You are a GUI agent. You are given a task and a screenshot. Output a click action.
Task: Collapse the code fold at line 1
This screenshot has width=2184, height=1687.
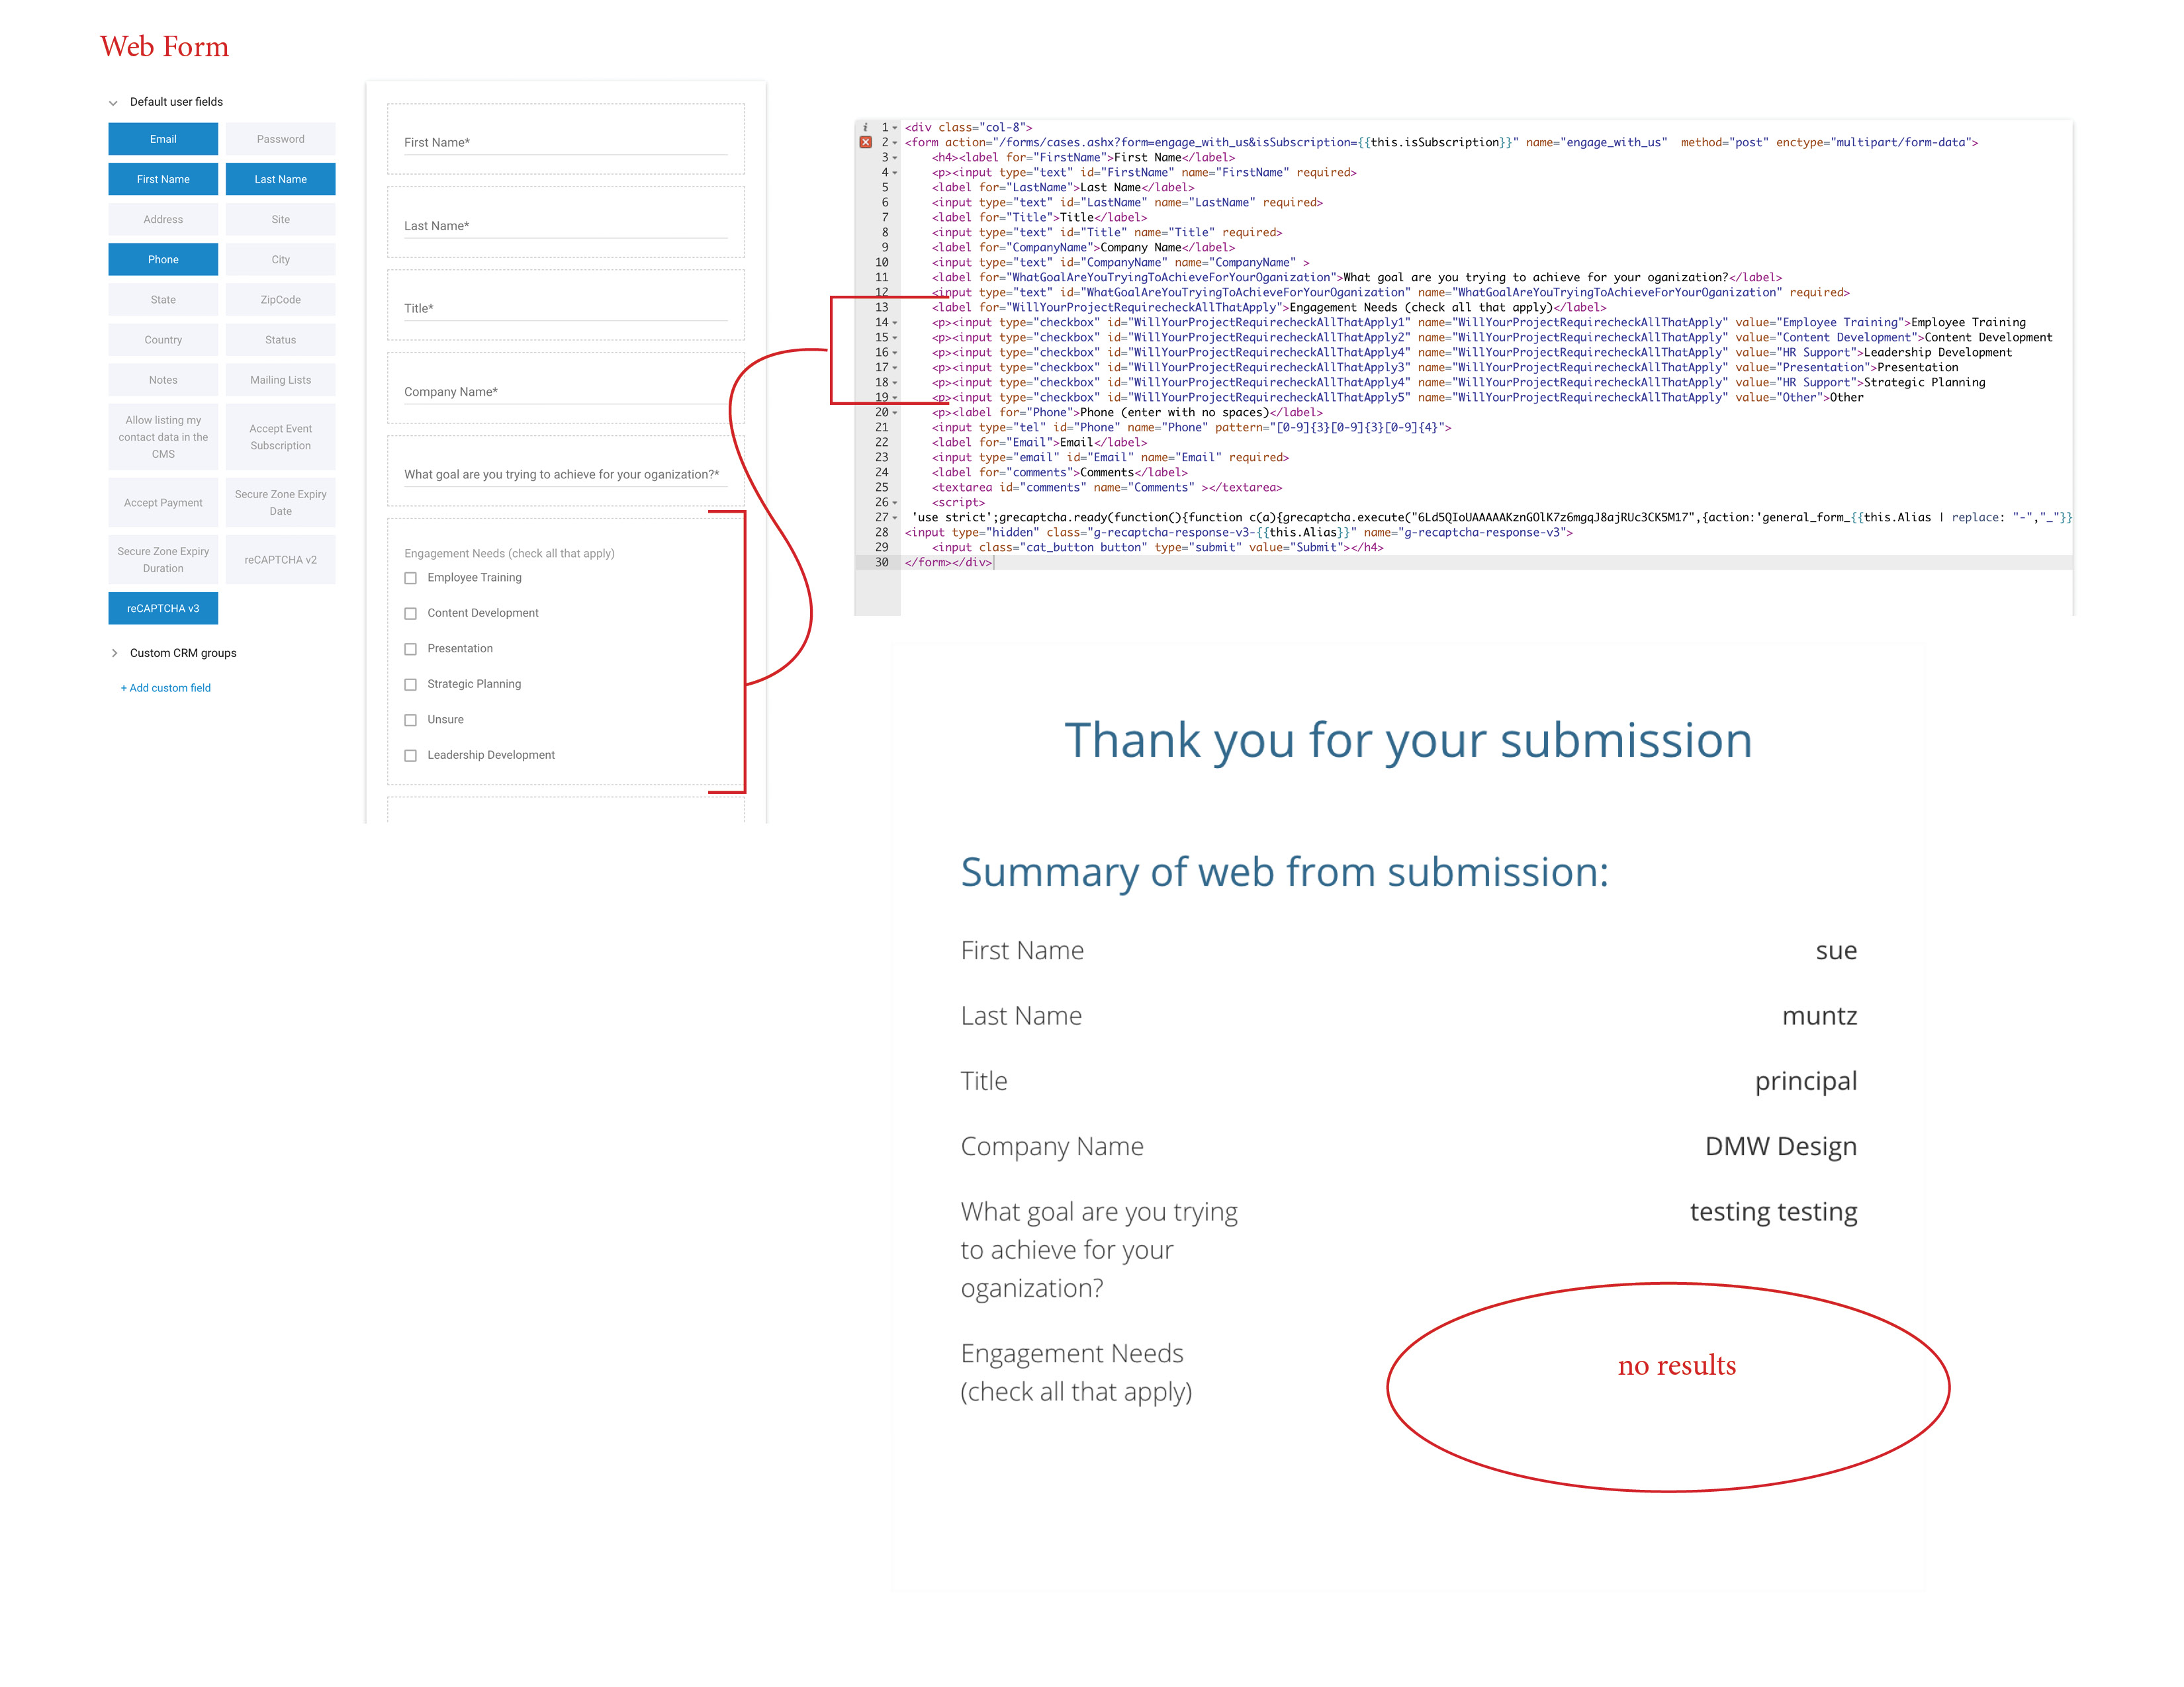pyautogui.click(x=895, y=128)
